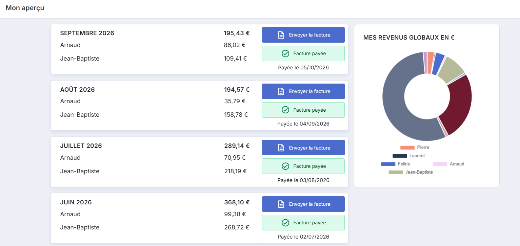Click the green checkmark icon for Août 2026
The width and height of the screenshot is (520, 246).
(285, 110)
